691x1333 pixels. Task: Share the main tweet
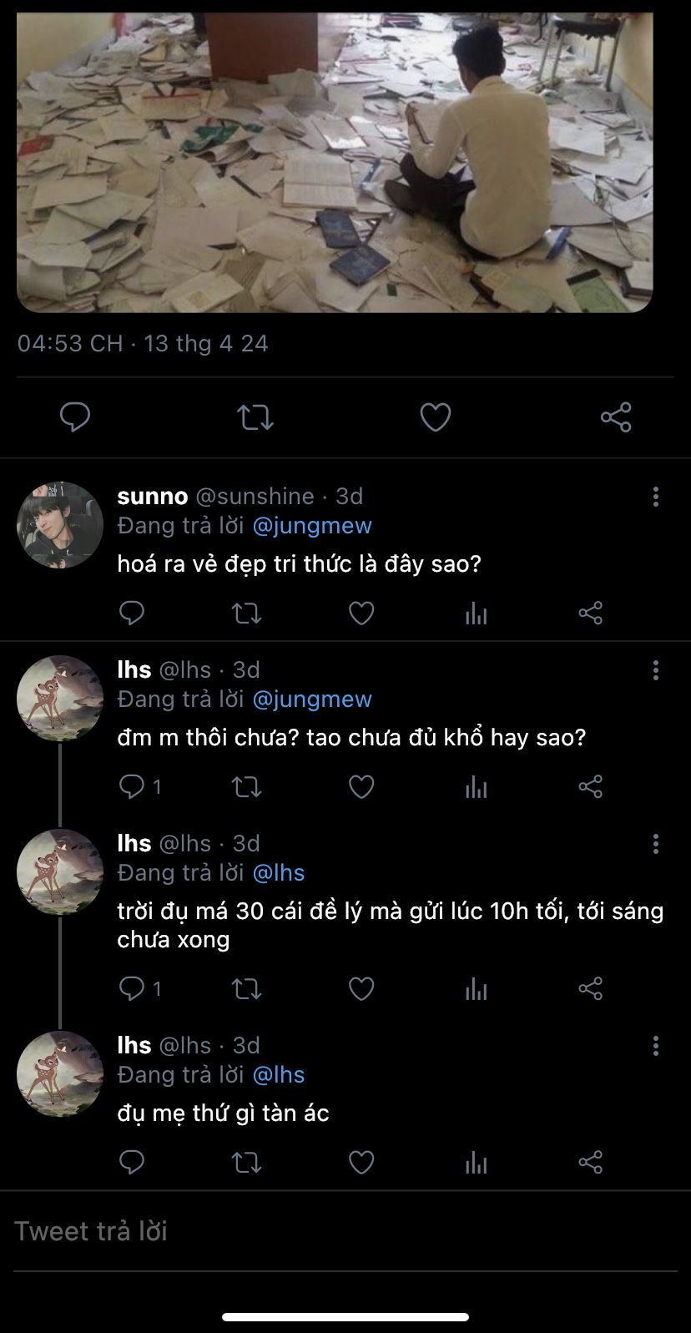tap(616, 417)
